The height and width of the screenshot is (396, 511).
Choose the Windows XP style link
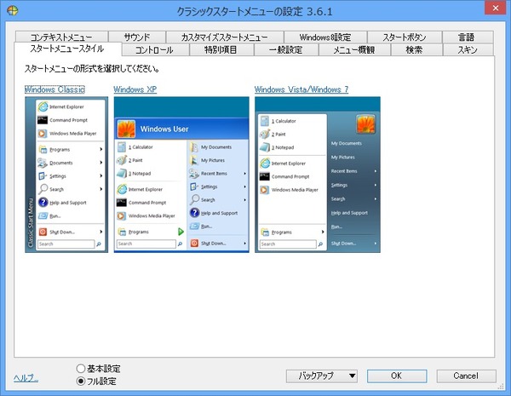pyautogui.click(x=135, y=89)
